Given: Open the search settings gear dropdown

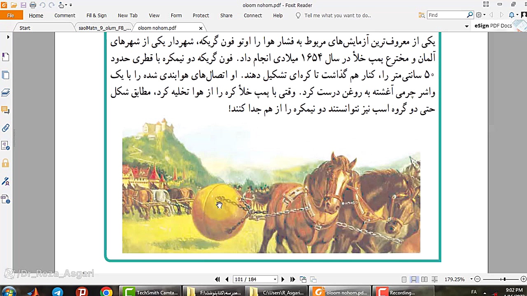Looking at the screenshot, I should tap(480, 15).
